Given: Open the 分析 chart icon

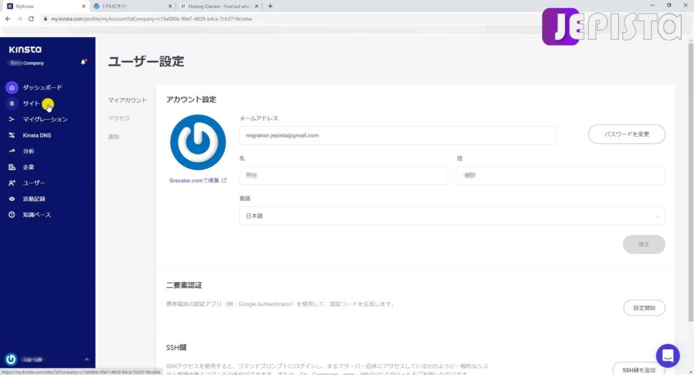Looking at the screenshot, I should (12, 151).
